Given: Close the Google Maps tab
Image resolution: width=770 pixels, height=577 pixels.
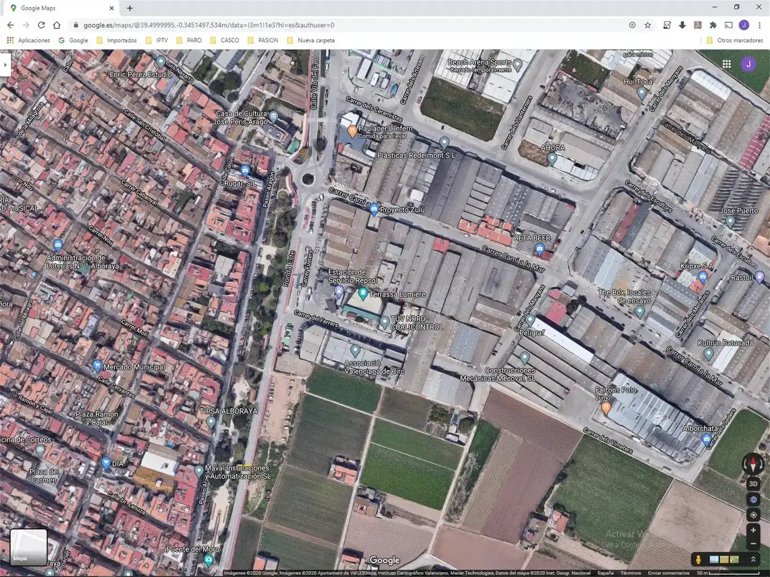Looking at the screenshot, I should click(111, 8).
